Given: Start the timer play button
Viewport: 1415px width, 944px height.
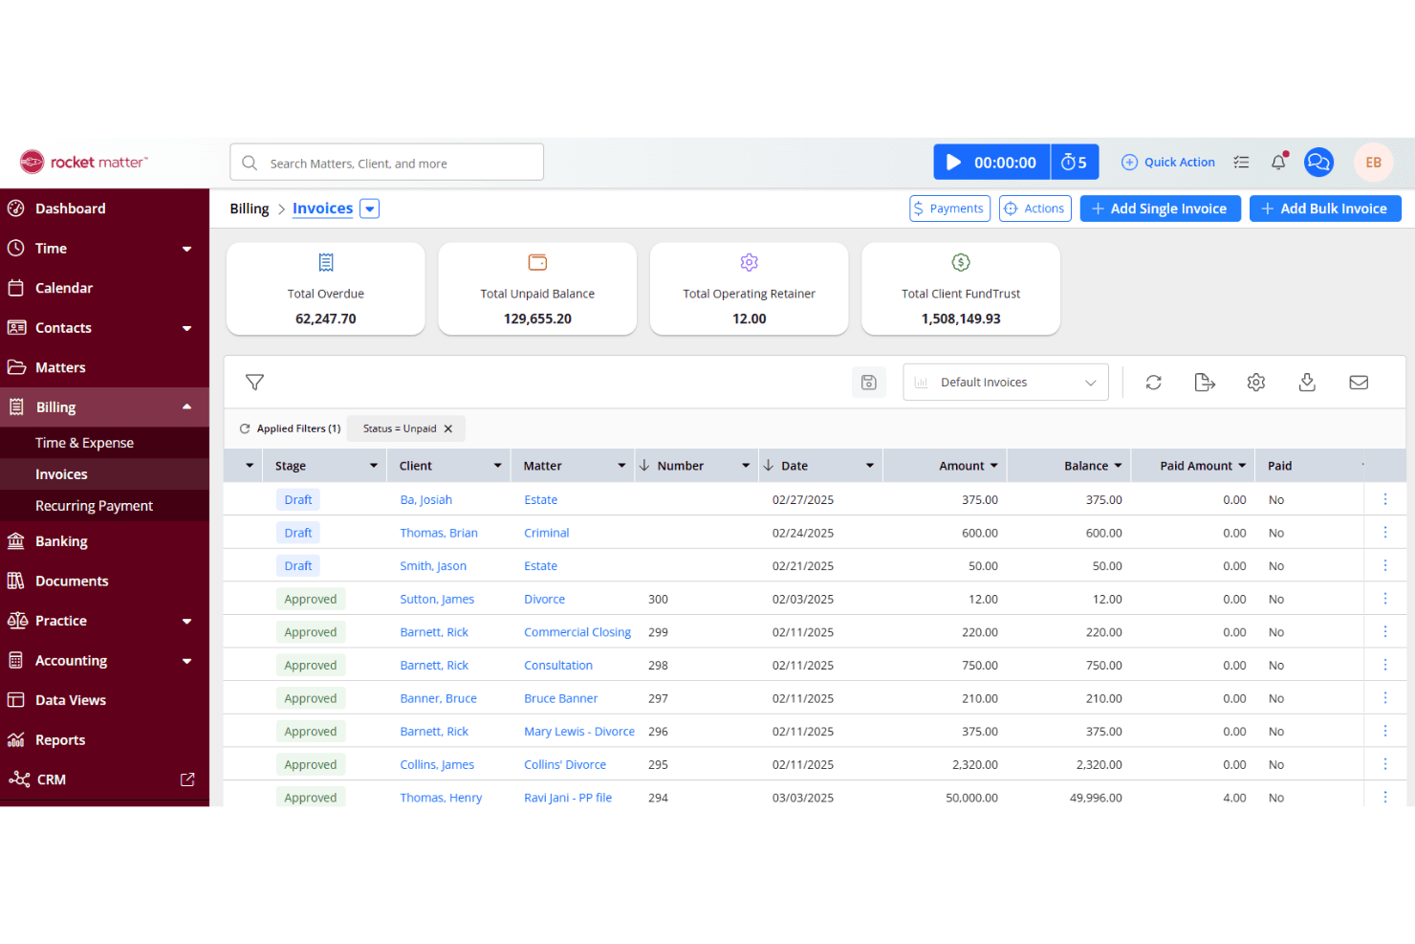Looking at the screenshot, I should coord(953,163).
